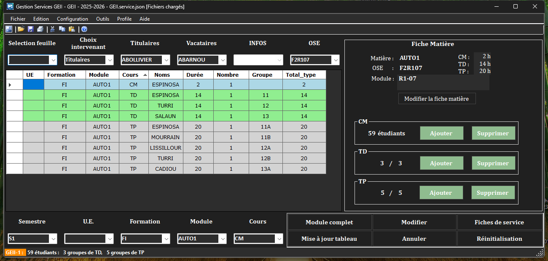Sort by the Cours column header
Screen dimensions: 548x261
coord(134,75)
